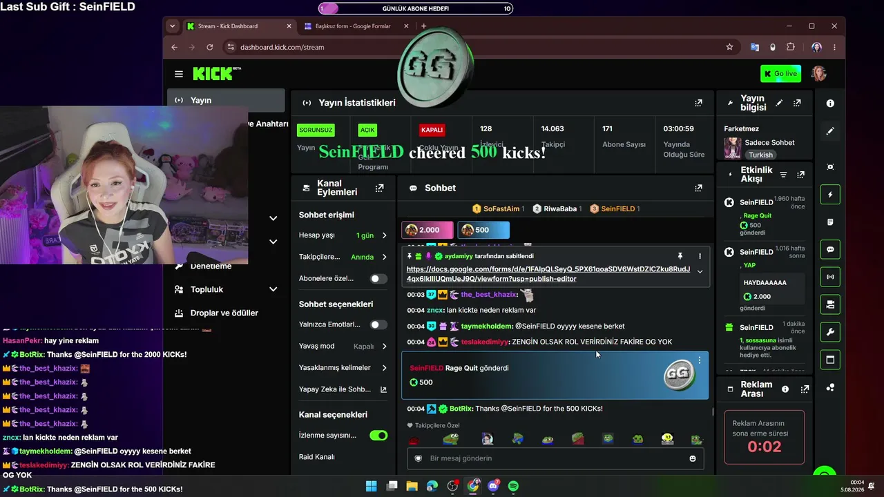Screen dimensions: 884x497
Task: Open the Kick account avatar
Action: click(x=818, y=74)
